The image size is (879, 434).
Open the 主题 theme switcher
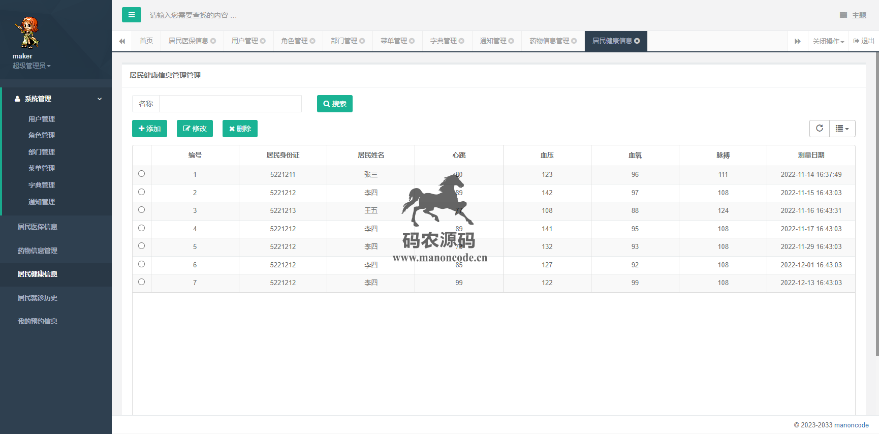(853, 15)
